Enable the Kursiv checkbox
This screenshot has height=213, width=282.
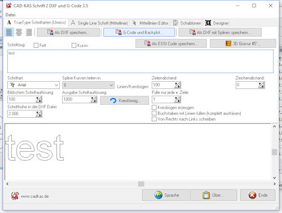click(x=74, y=45)
